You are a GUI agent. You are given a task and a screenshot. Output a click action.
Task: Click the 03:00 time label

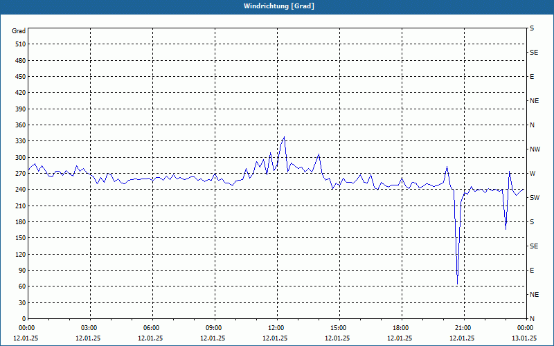(89, 328)
